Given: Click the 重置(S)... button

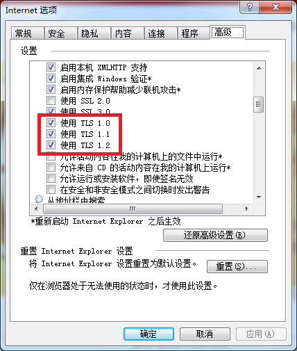Looking at the screenshot, I should 237,266.
